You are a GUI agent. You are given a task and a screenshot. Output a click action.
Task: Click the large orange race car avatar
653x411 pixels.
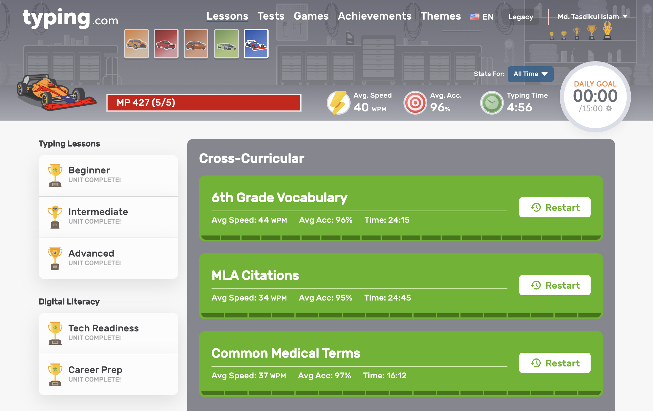56,92
